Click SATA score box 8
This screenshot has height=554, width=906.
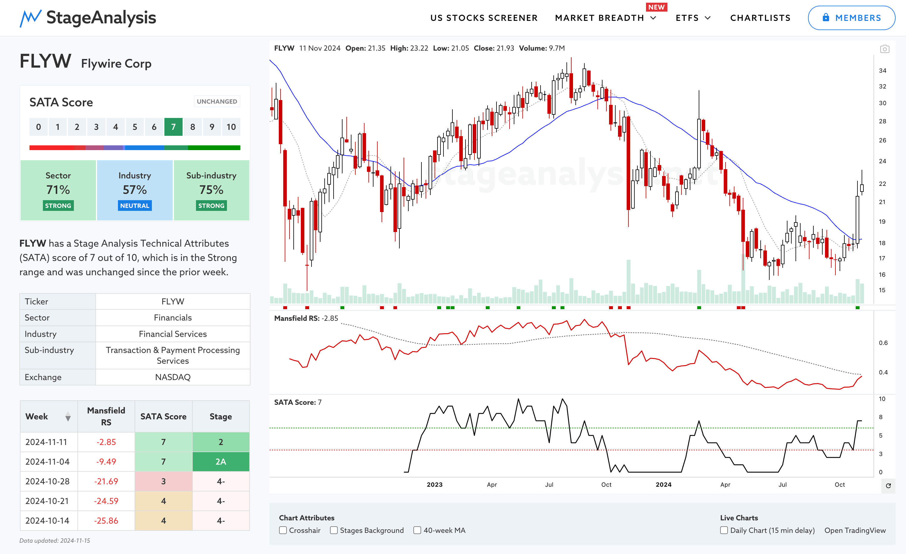(193, 127)
